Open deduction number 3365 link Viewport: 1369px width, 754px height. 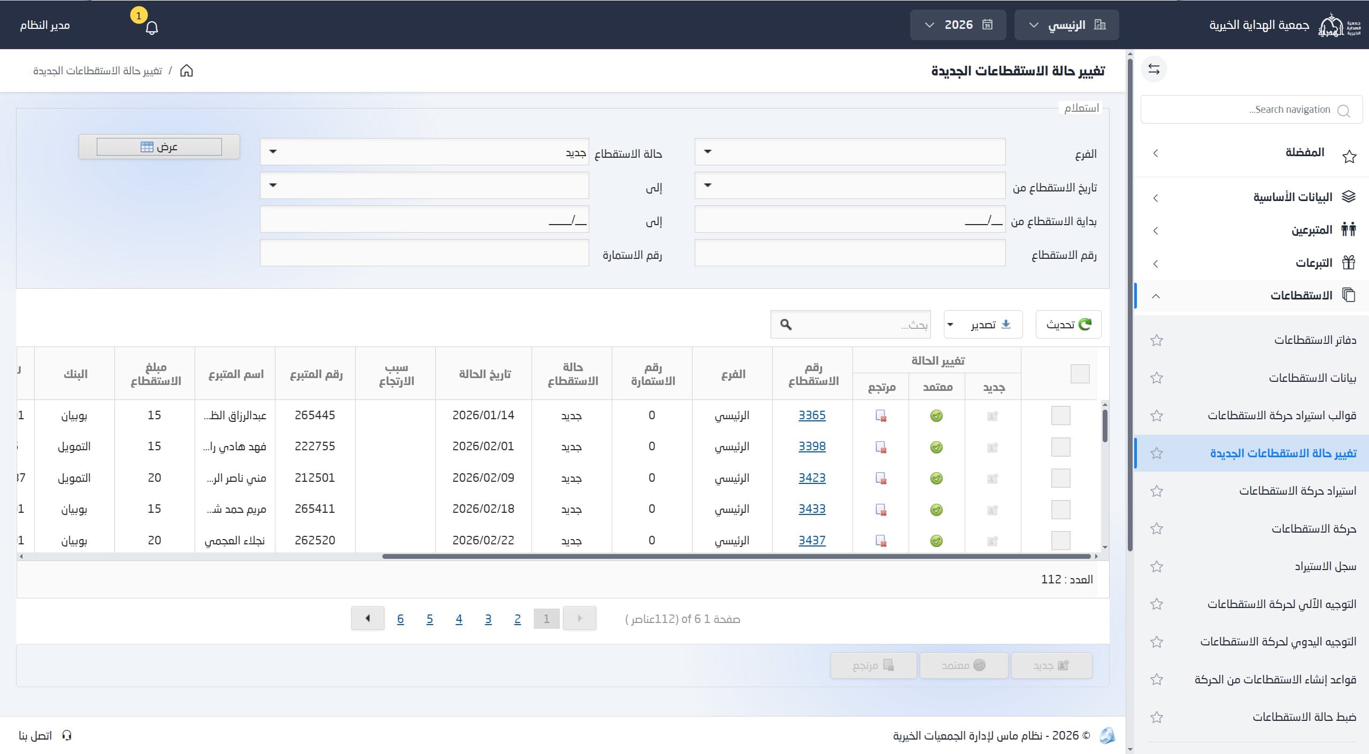(x=812, y=416)
